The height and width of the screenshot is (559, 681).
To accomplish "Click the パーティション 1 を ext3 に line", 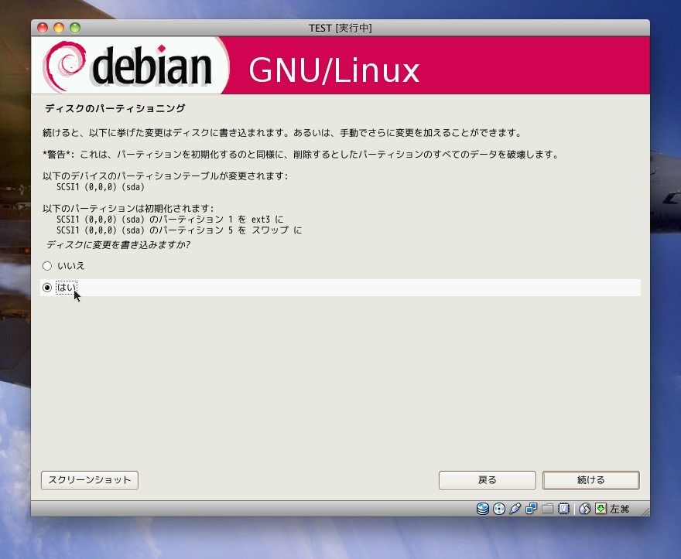I will [x=169, y=220].
